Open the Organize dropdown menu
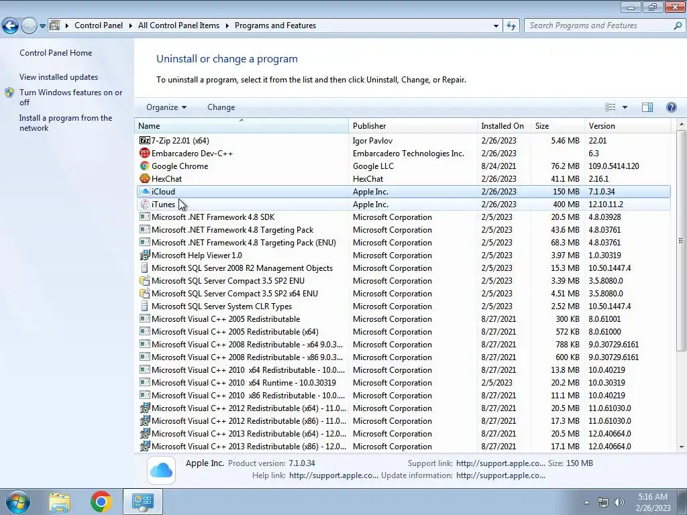The height and width of the screenshot is (515, 687). click(x=166, y=107)
